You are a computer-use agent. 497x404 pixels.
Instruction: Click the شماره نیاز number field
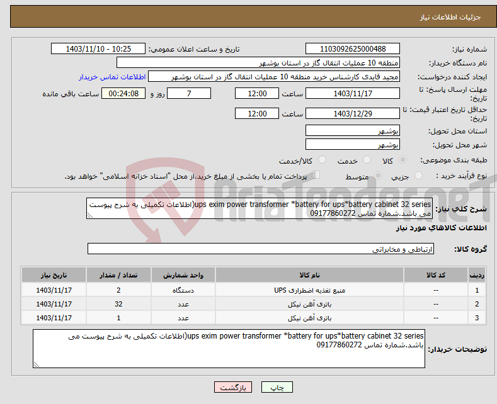(352, 49)
